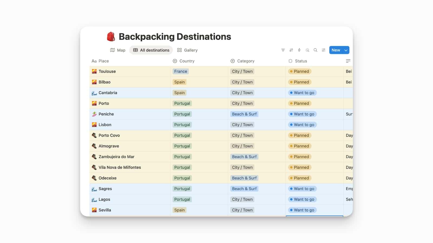The width and height of the screenshot is (433, 243).
Task: Click the Porto Covo hiking boot icon
Action: (x=94, y=136)
